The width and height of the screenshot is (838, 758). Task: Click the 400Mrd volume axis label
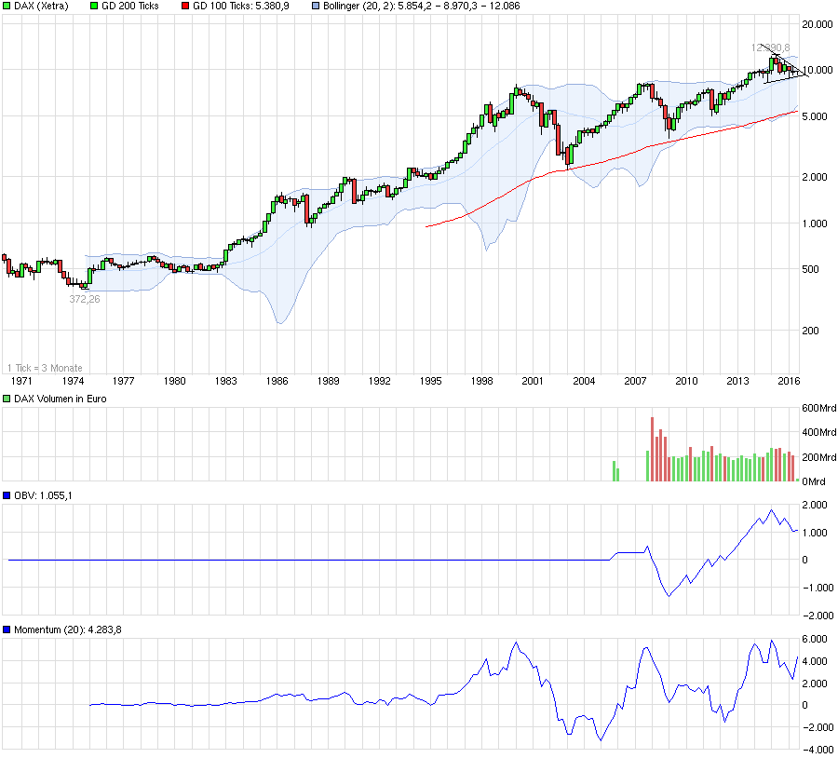tap(819, 432)
